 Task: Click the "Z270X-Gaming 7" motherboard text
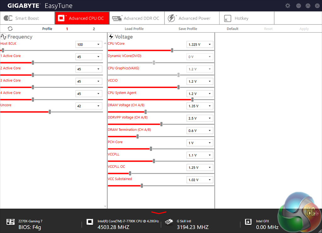(x=31, y=221)
